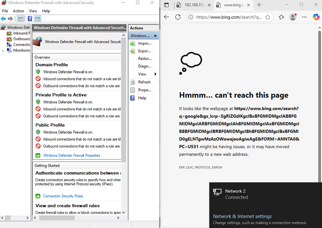Open the Edge profile avatar
The image size is (322, 228).
point(293,17)
